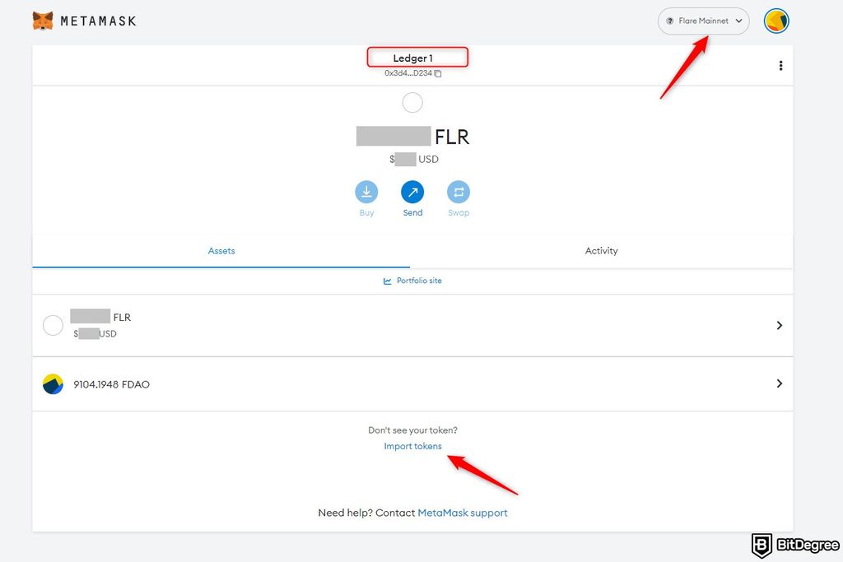Open the three-dot account options menu
Viewport: 843px width, 562px height.
(x=780, y=66)
